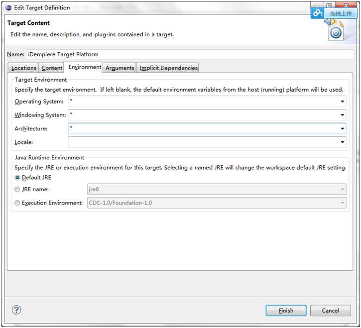
Task: Click the target definition wizard banner icon
Action: click(x=336, y=30)
